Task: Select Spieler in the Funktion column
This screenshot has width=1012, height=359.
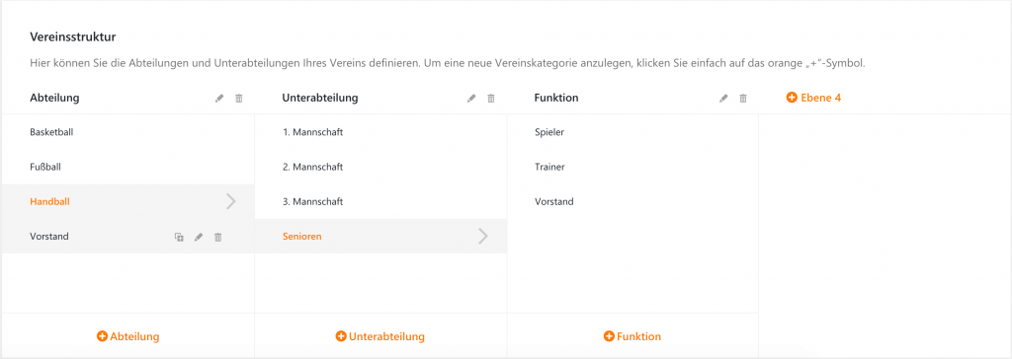Action: coord(633,132)
